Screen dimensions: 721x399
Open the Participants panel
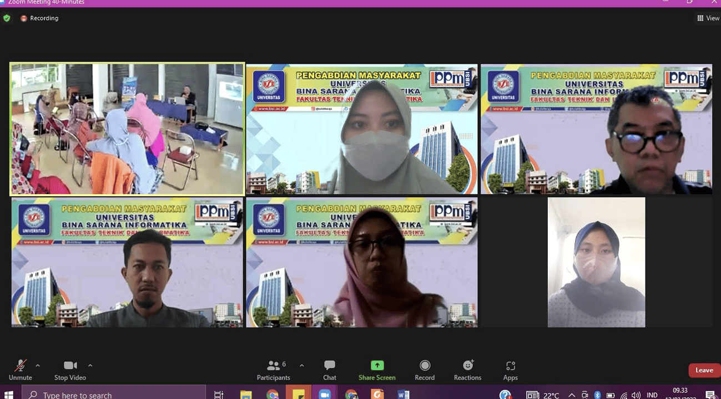click(x=273, y=370)
